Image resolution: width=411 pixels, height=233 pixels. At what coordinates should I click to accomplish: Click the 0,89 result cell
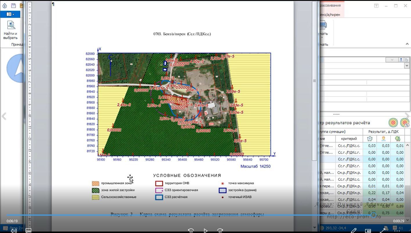click(x=398, y=206)
